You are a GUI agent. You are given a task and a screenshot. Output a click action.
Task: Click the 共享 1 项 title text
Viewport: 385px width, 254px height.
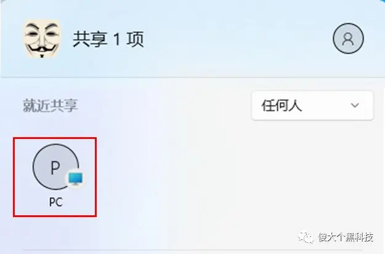point(108,39)
